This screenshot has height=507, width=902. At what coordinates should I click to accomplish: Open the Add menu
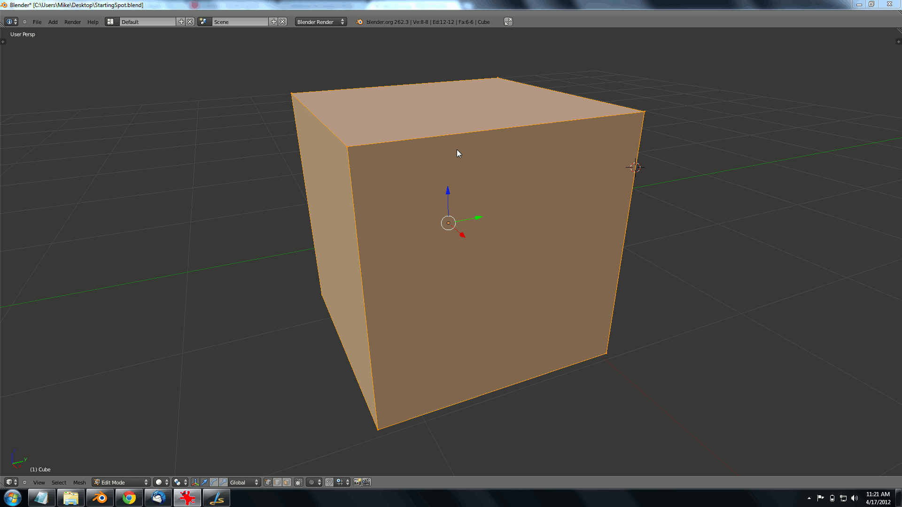click(53, 22)
